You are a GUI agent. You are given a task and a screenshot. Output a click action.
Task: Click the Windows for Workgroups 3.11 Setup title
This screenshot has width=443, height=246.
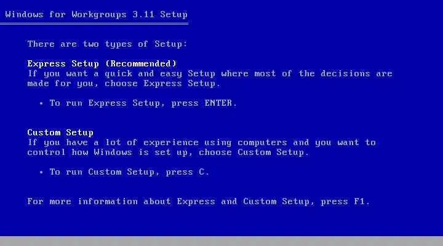pyautogui.click(x=97, y=14)
